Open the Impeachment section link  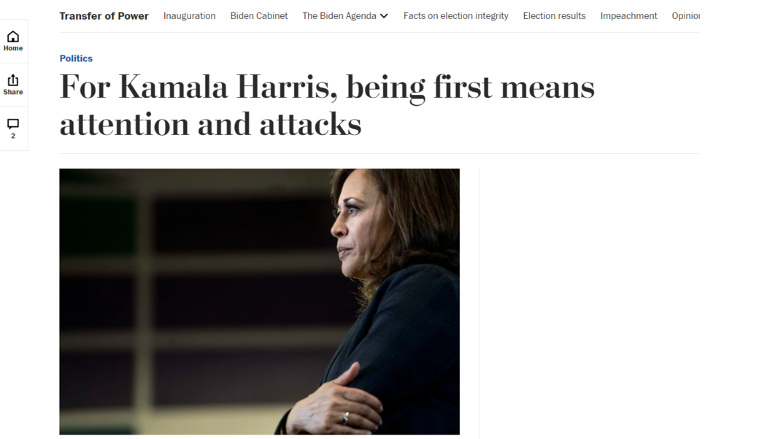tap(629, 16)
